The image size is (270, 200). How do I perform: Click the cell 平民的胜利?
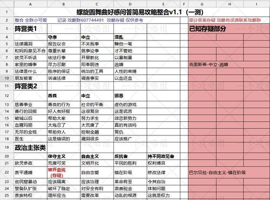(130, 163)
